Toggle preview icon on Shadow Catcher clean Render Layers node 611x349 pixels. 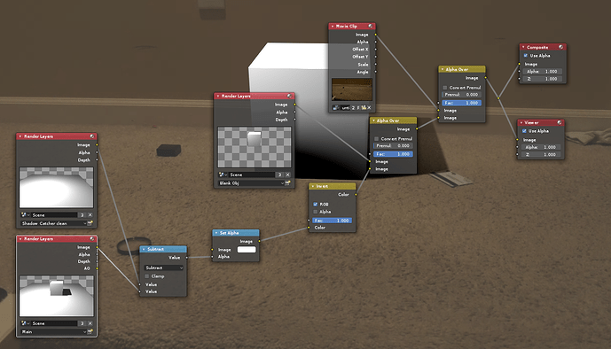pyautogui.click(x=92, y=136)
